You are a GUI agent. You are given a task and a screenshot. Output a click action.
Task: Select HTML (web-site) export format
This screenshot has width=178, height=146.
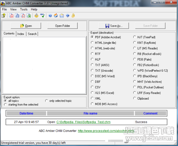pos(103,48)
